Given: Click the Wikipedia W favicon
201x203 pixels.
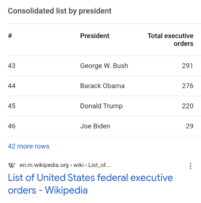Looking at the screenshot, I should [12, 165].
